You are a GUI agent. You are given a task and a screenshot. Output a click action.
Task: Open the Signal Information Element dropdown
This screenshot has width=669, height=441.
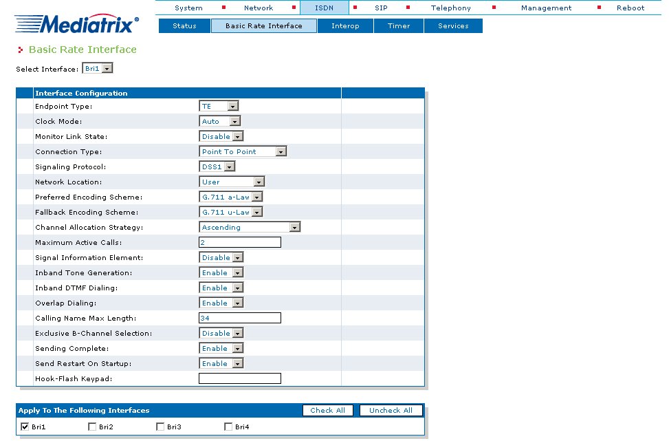click(x=221, y=257)
